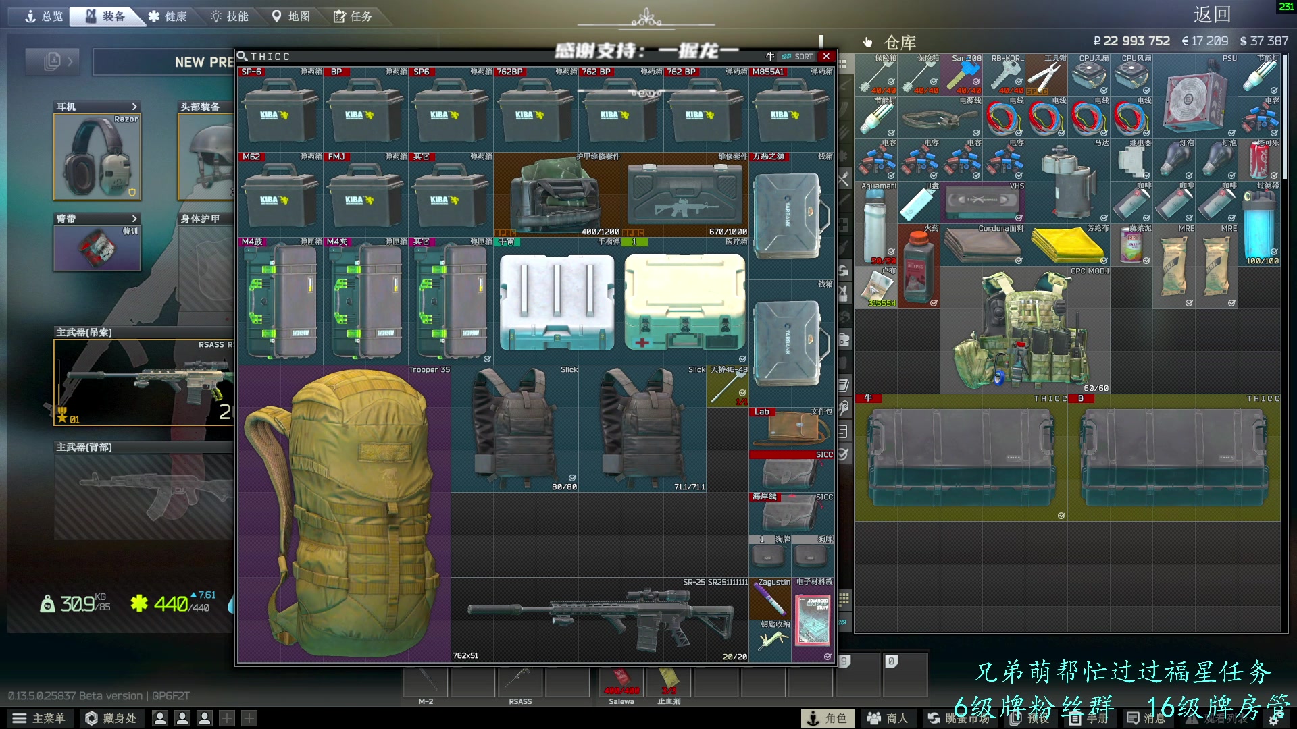
Task: Select the VHS tape in stash
Action: (x=983, y=202)
